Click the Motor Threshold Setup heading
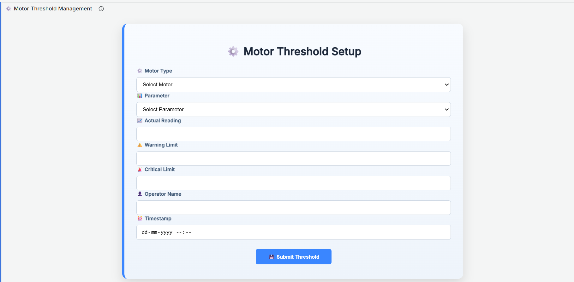 point(302,51)
